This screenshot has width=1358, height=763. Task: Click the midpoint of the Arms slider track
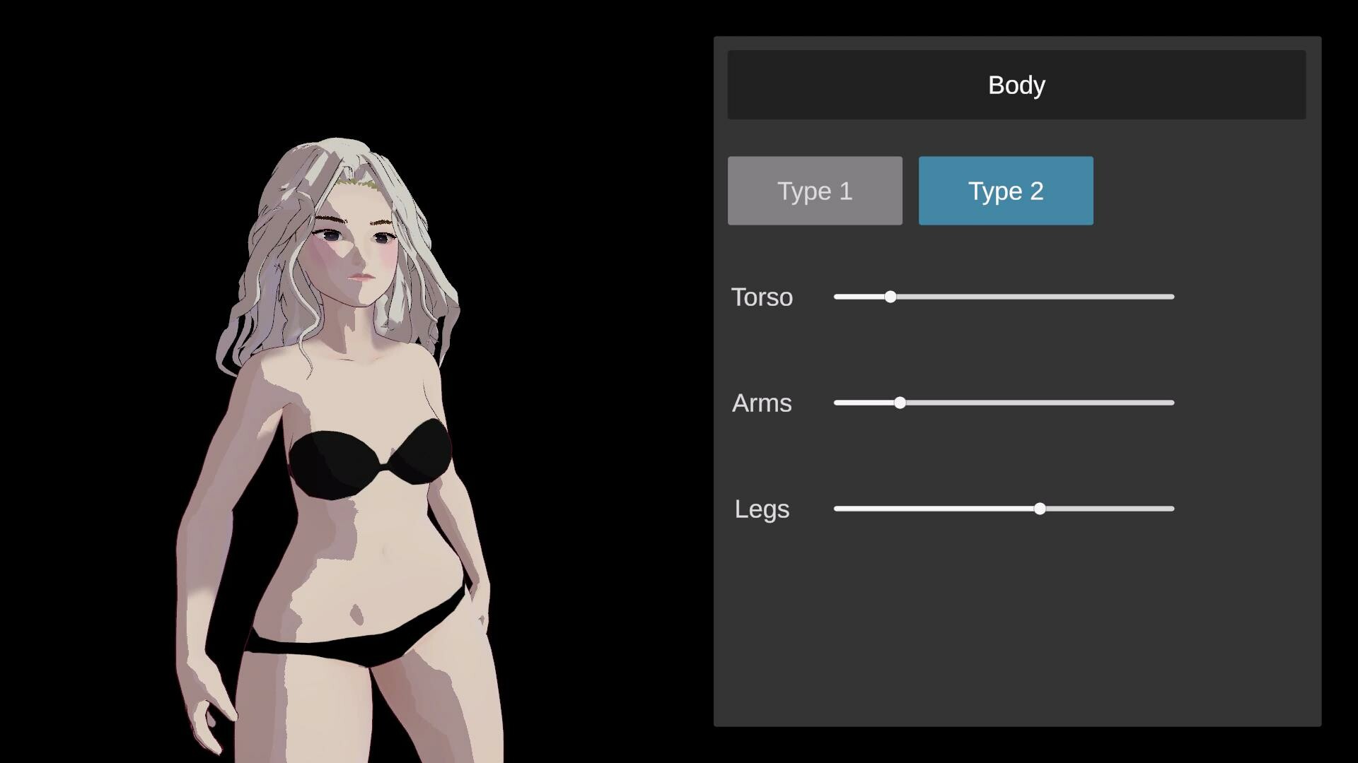point(1004,403)
